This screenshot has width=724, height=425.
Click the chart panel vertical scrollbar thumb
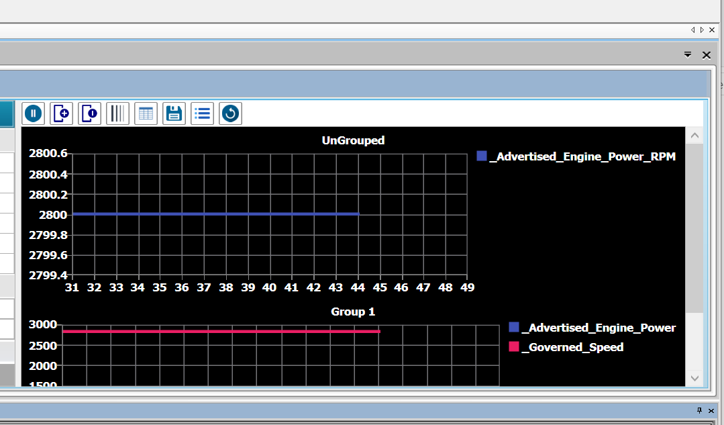[x=694, y=228]
